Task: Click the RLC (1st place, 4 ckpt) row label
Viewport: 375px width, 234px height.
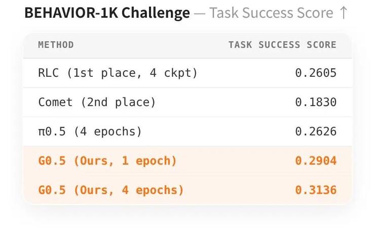Action: pyautogui.click(x=118, y=73)
